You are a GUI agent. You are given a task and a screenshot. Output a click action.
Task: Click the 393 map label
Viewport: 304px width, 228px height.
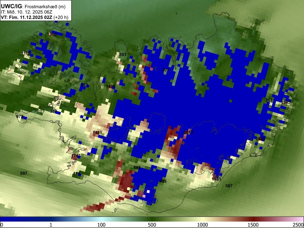[x=123, y=55]
